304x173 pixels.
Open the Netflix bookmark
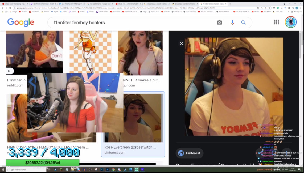coord(81,12)
